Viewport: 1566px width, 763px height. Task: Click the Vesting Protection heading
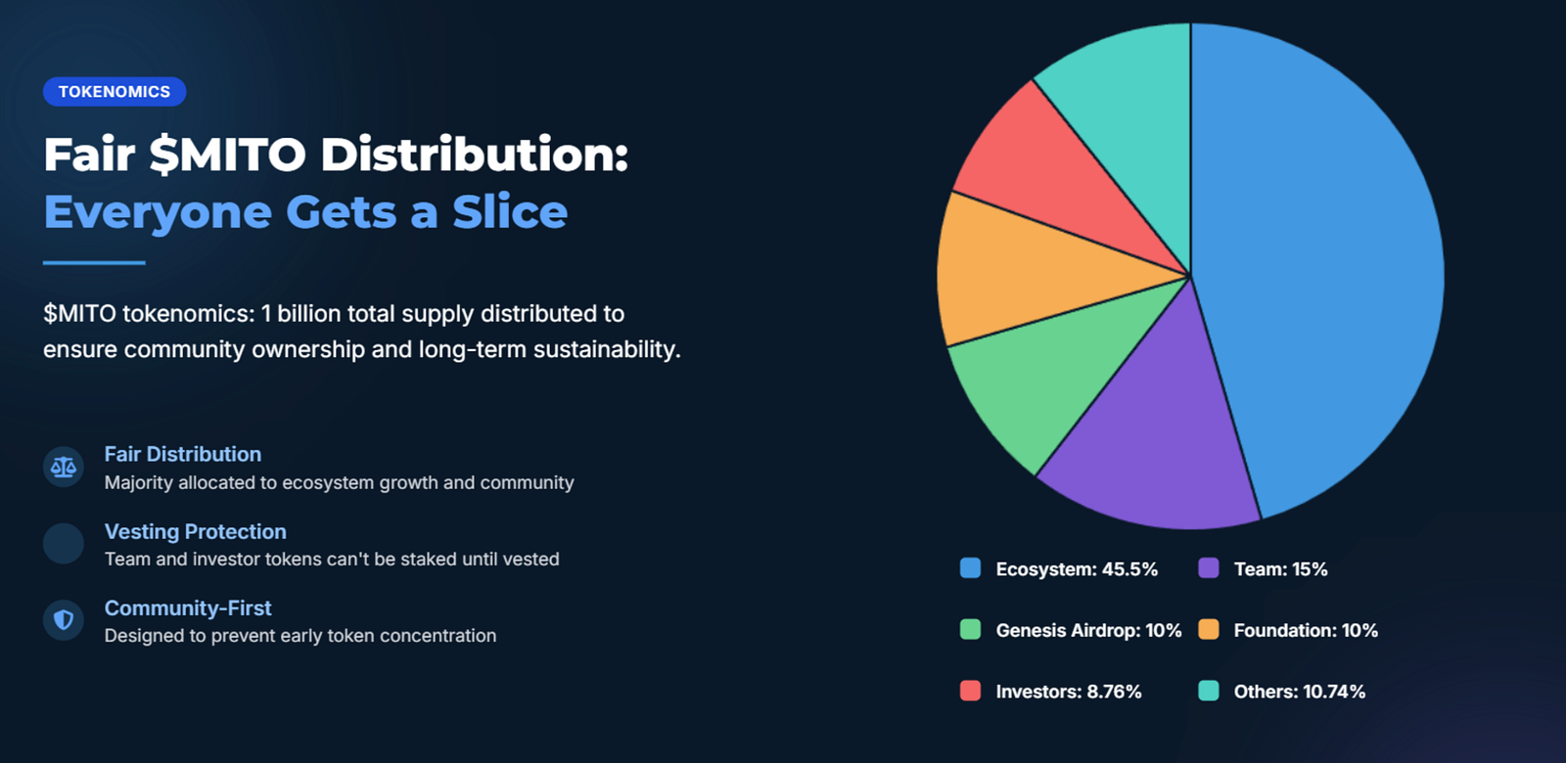(196, 531)
